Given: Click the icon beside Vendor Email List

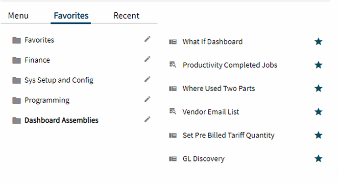Looking at the screenshot, I should click(172, 111).
